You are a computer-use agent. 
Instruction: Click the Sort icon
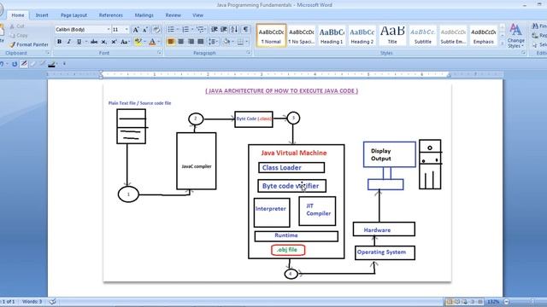pyautogui.click(x=234, y=30)
